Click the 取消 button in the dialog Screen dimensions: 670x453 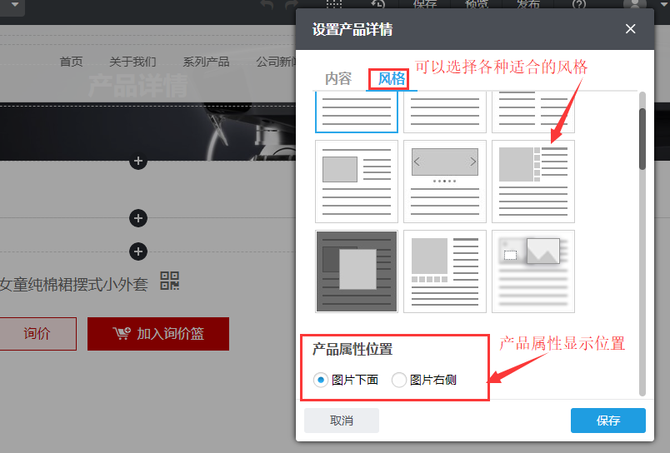(342, 421)
